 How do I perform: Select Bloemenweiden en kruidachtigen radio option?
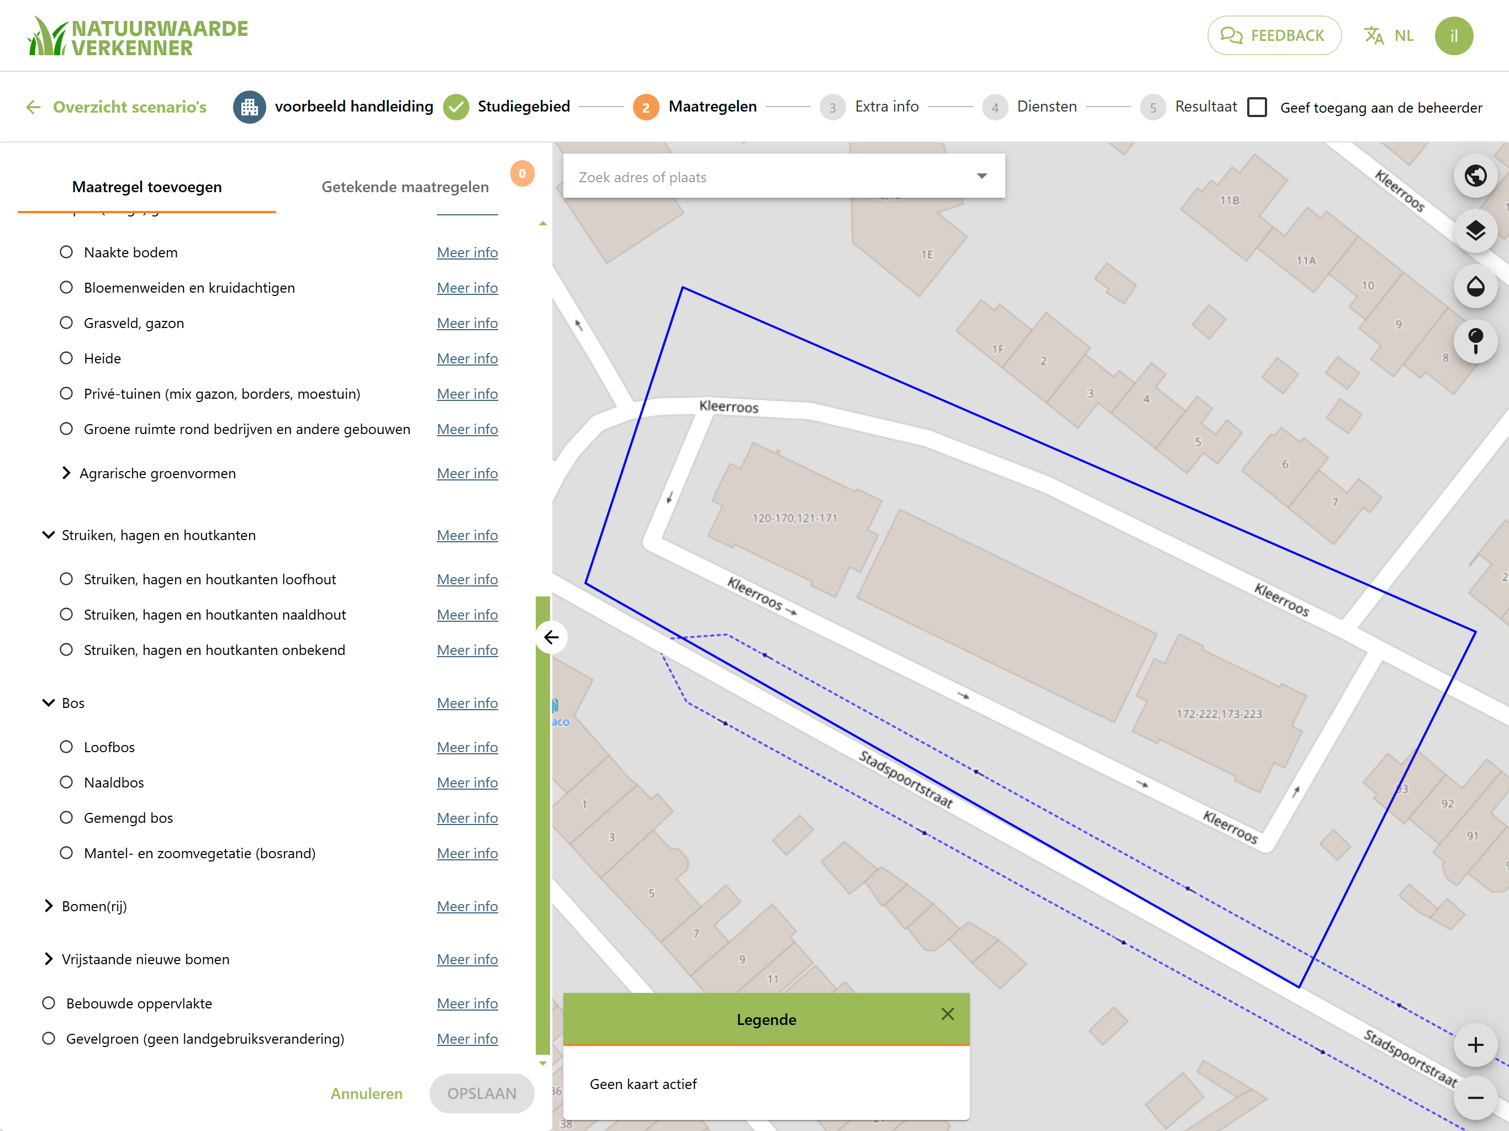tap(66, 287)
